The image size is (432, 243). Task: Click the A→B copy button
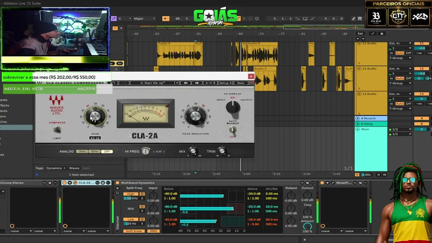[x=210, y=83]
